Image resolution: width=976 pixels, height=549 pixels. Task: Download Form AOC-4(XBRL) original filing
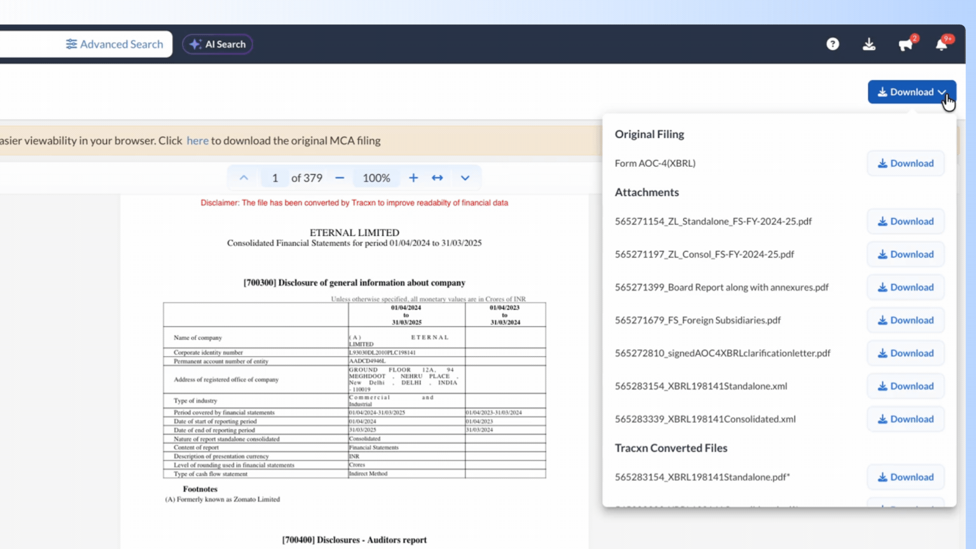(905, 163)
